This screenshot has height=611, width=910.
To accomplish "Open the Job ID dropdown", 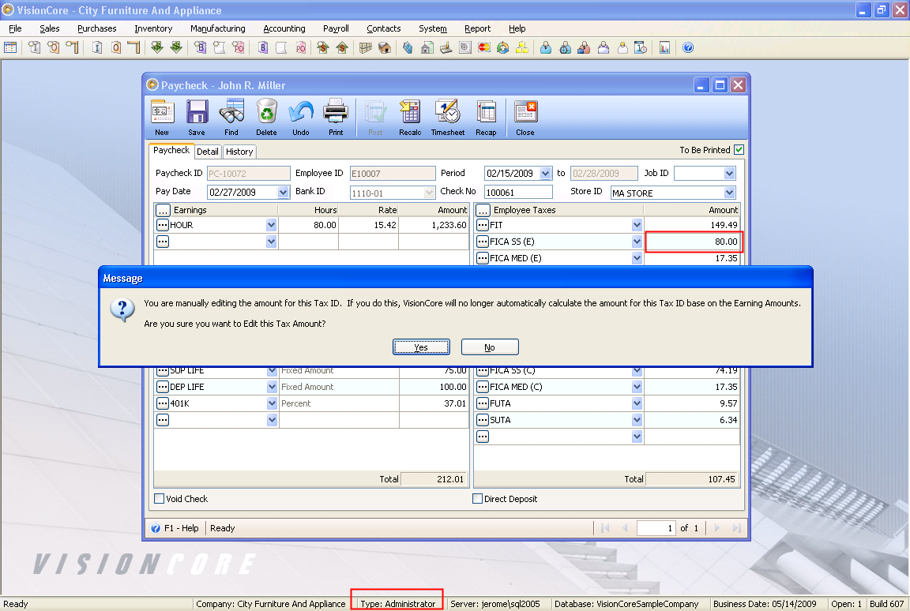I will (x=730, y=174).
